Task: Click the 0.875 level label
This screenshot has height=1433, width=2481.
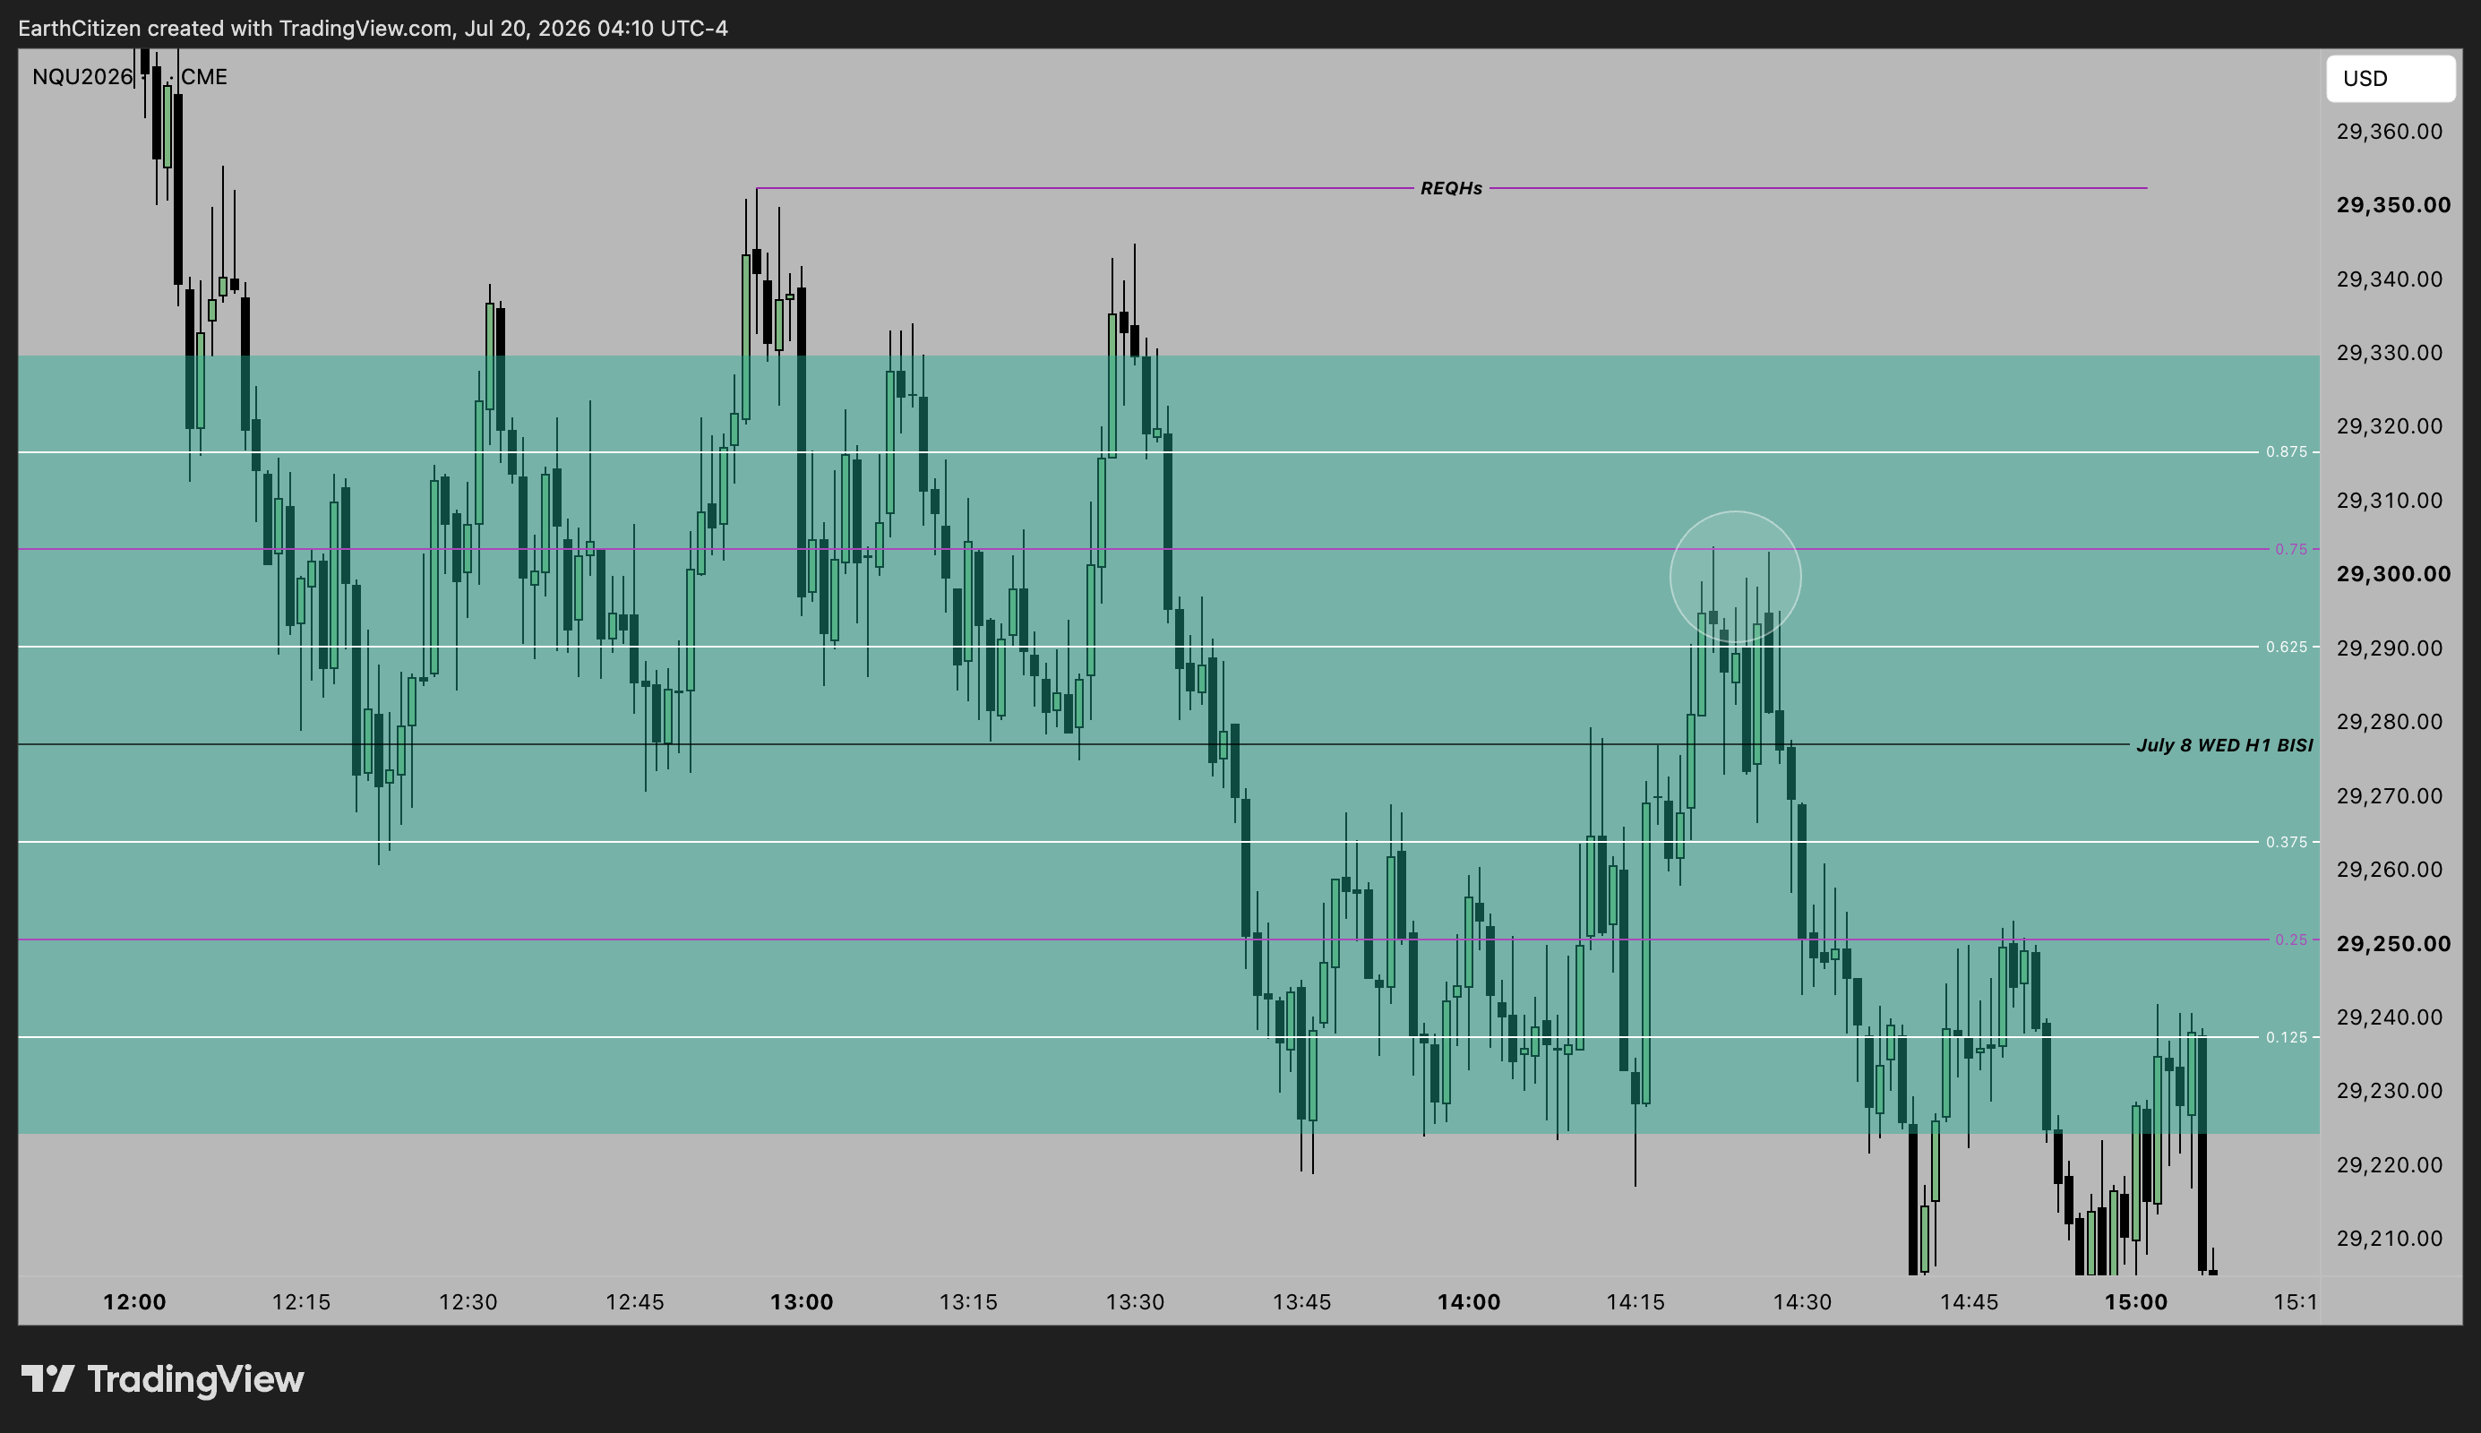Action: pos(2285,451)
